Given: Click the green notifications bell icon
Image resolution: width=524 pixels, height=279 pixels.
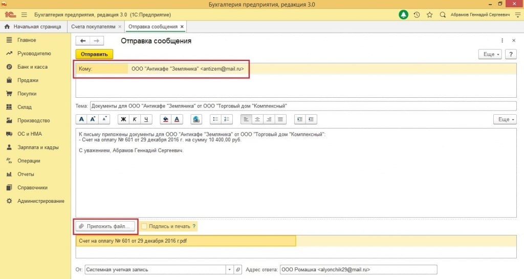Looking at the screenshot, I should (404, 15).
